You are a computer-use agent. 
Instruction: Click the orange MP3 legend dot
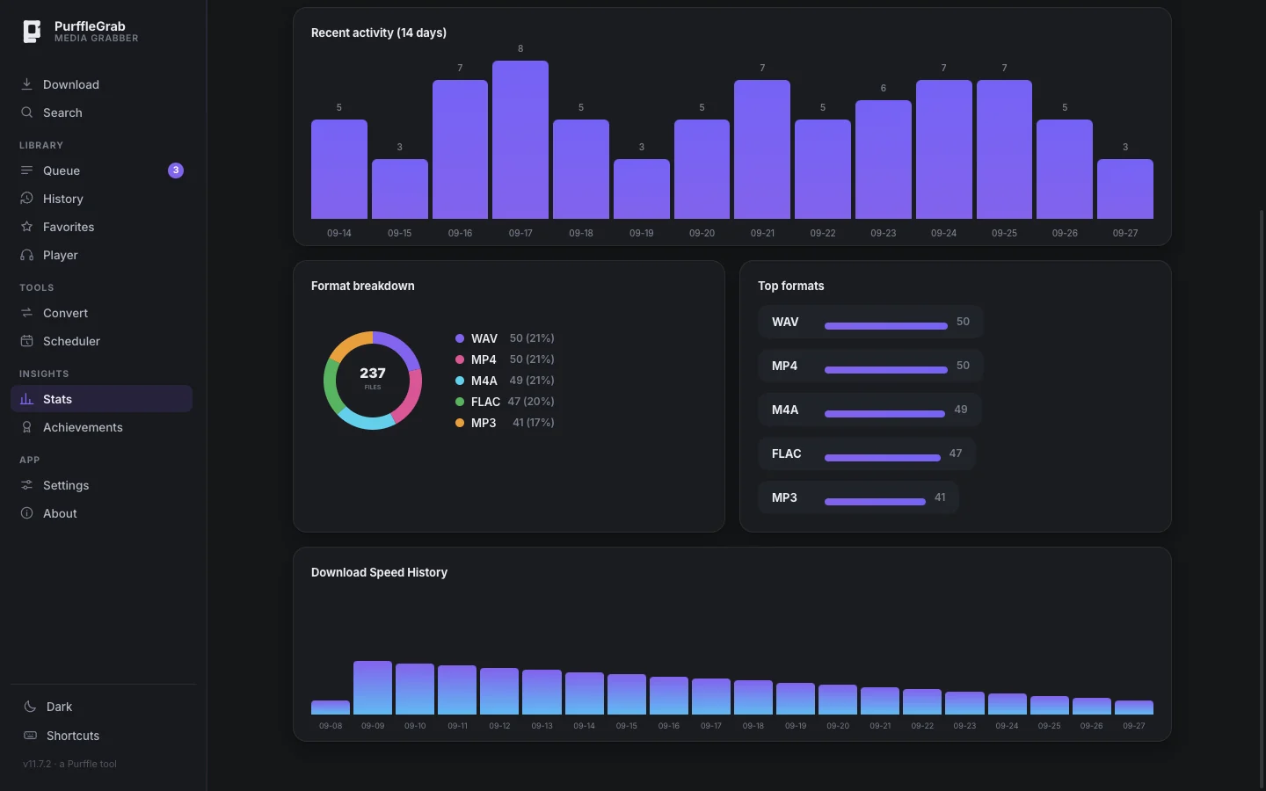pos(460,423)
